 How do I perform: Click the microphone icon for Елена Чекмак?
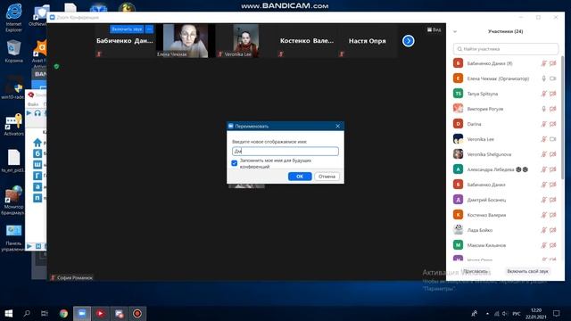(543, 78)
